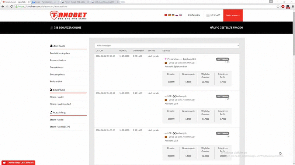This screenshot has height=165, width=295.
Task: Open the Chrome profile icon at top right
Action: pyautogui.click(x=271, y=1)
